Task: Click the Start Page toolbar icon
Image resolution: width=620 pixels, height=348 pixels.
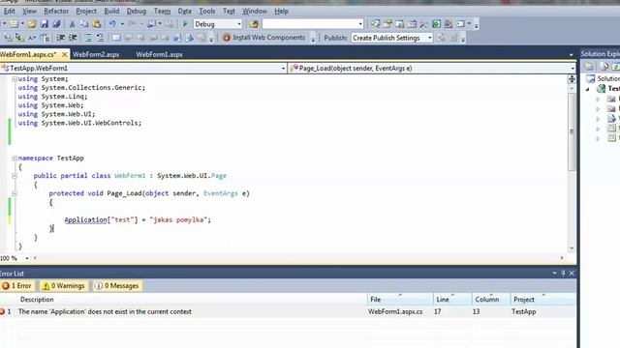Action: point(436,24)
